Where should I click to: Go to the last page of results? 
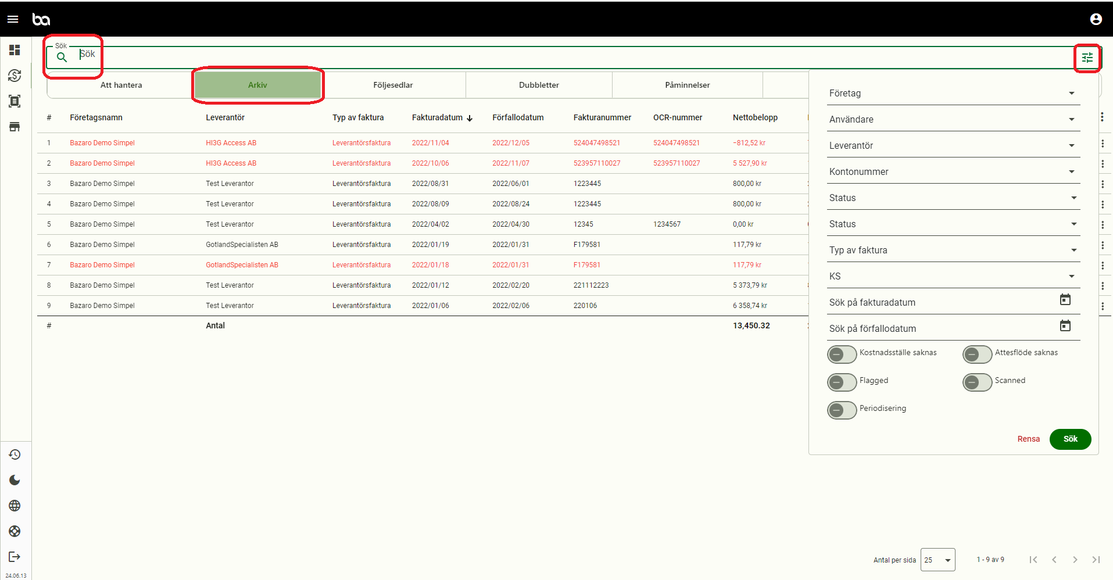(x=1096, y=560)
